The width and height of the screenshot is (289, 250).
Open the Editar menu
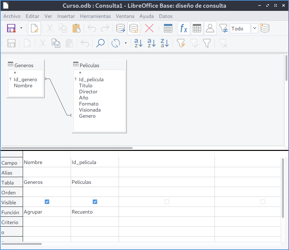32,16
